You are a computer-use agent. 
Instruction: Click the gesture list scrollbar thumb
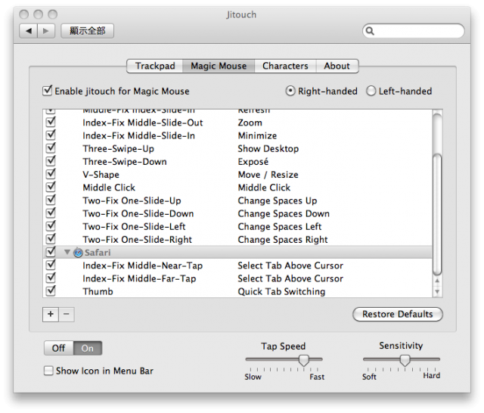click(437, 214)
